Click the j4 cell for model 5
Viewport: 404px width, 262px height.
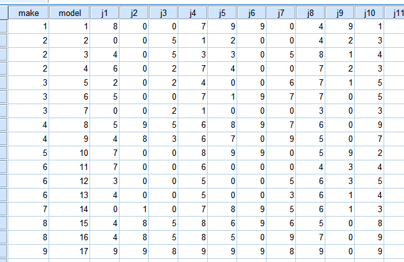[x=192, y=82]
